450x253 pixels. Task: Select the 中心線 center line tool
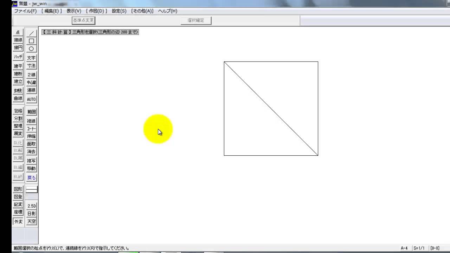click(x=31, y=82)
